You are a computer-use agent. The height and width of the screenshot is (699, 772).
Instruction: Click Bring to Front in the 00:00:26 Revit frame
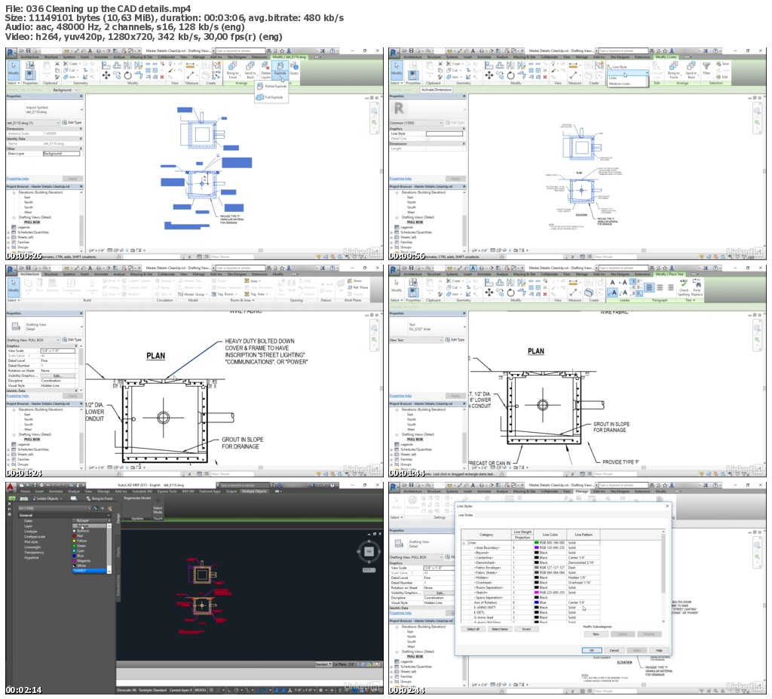click(x=232, y=69)
